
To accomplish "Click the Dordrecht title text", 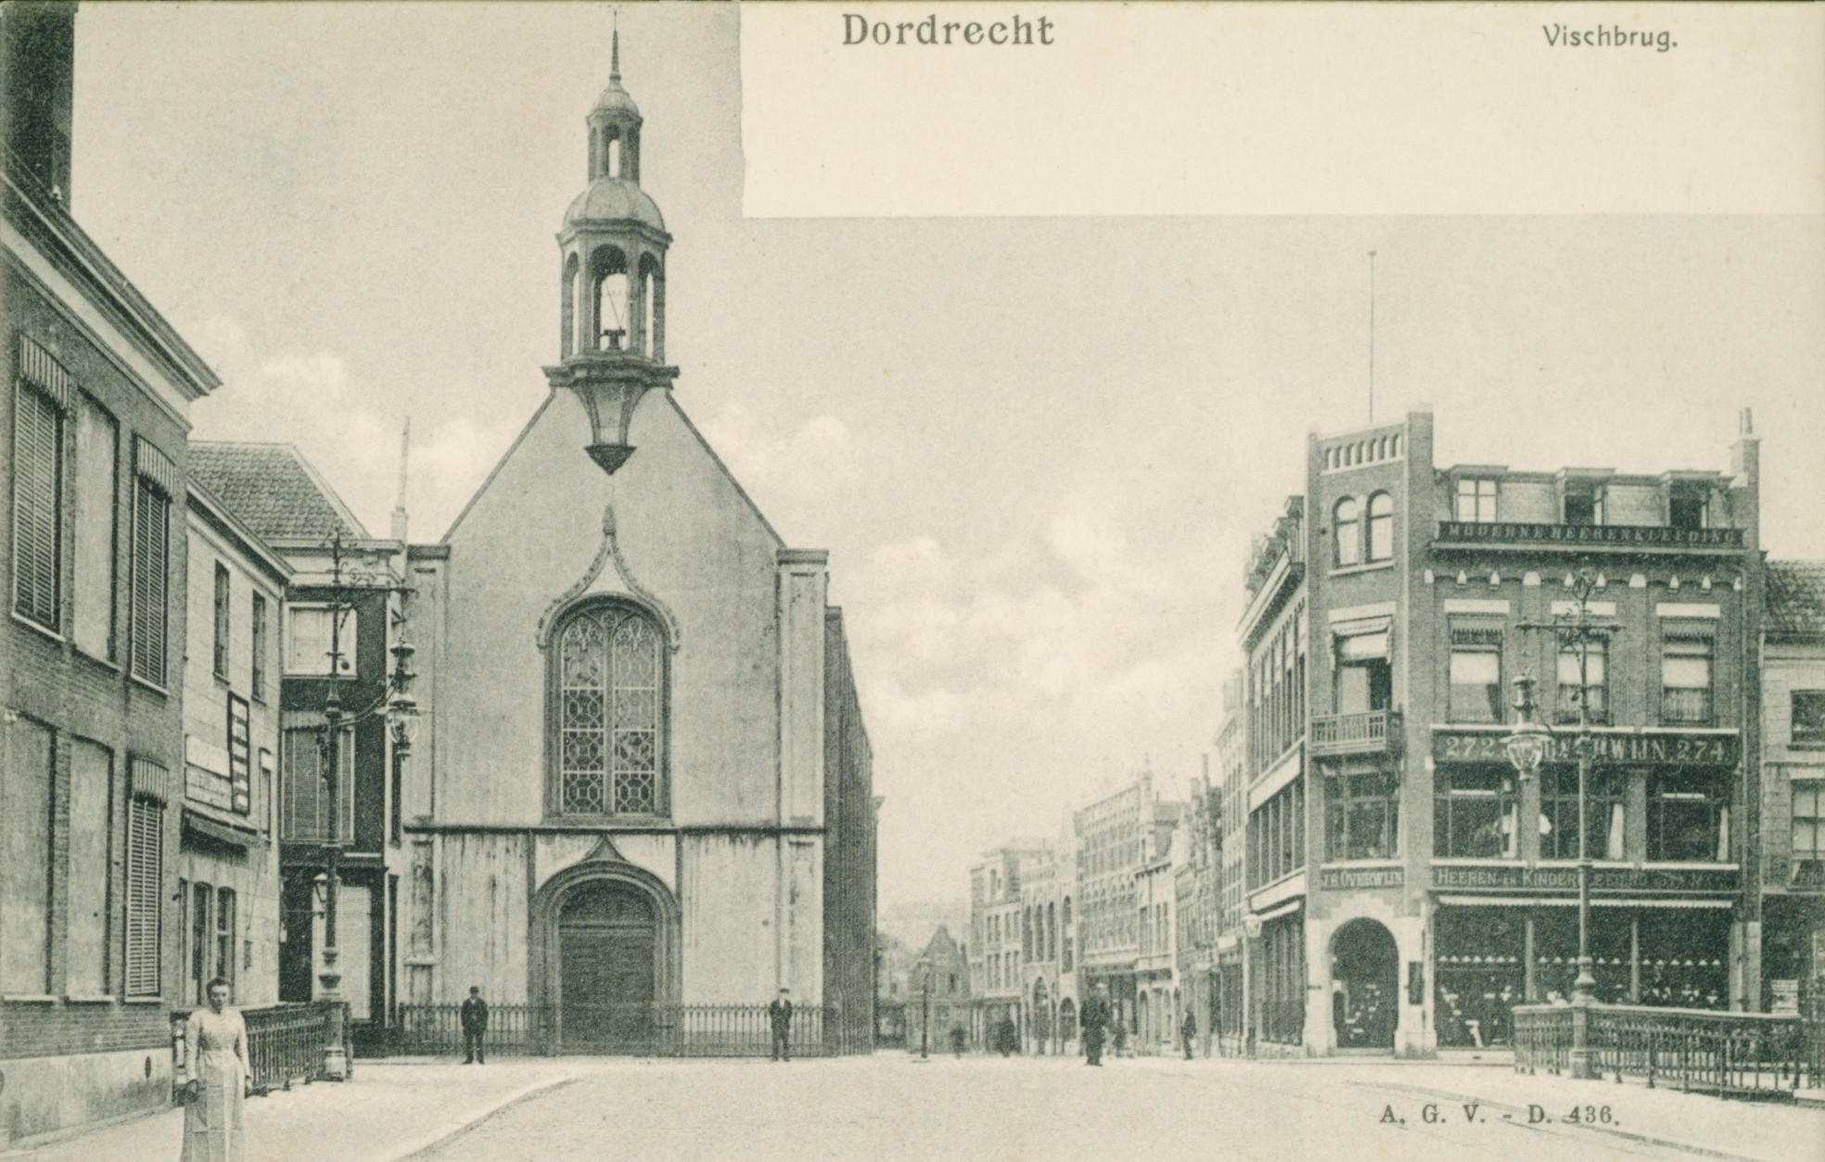I will pos(947,31).
